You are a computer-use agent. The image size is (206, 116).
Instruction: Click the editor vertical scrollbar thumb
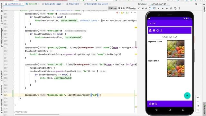pos(136,44)
